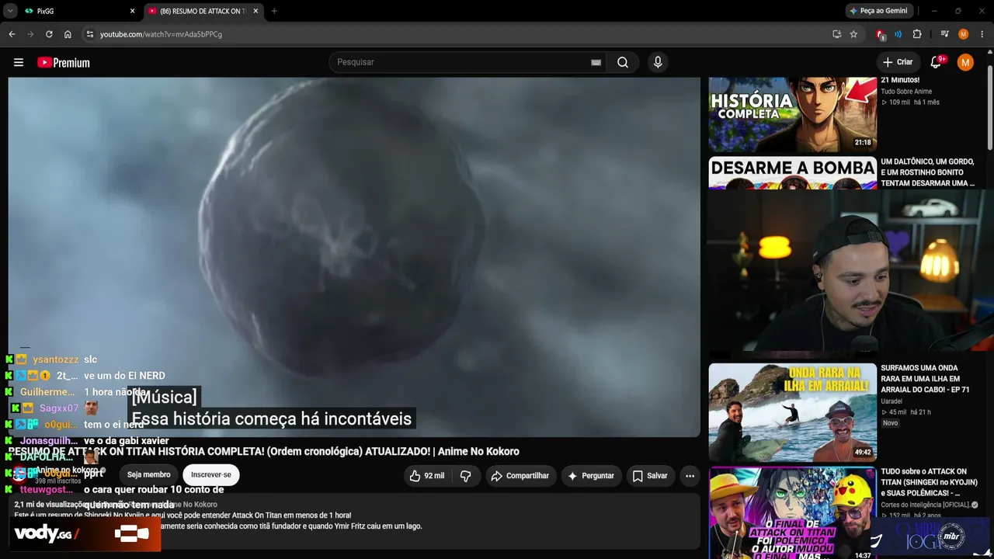Install app icon in address bar
Viewport: 994px width, 559px height.
[836, 34]
